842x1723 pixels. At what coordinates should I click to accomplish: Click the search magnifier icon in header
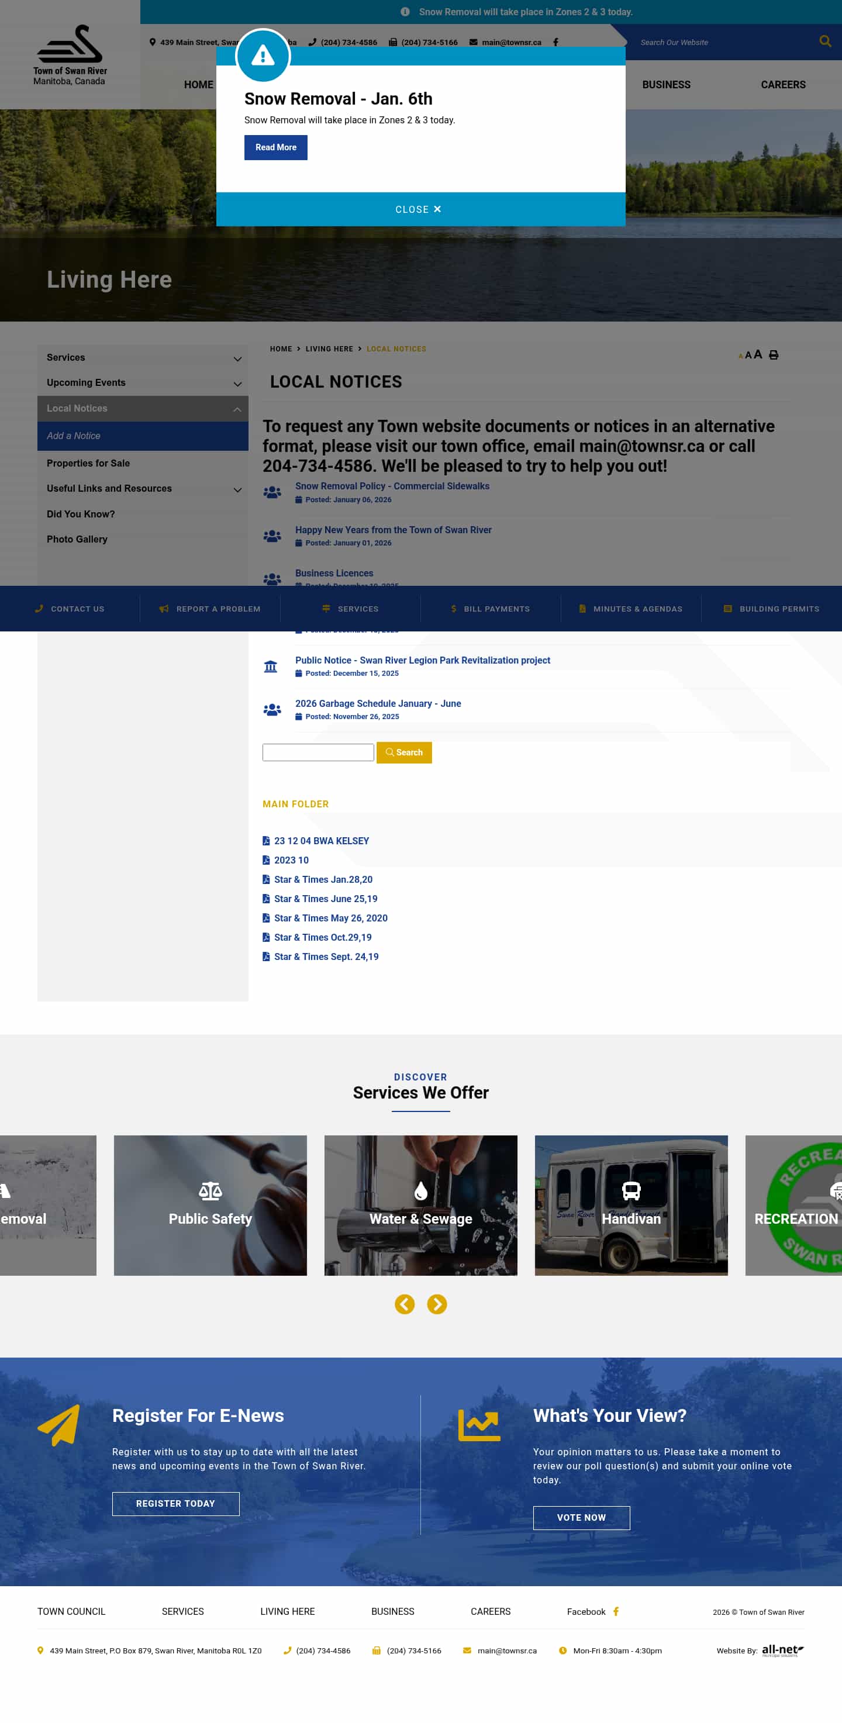pos(825,42)
